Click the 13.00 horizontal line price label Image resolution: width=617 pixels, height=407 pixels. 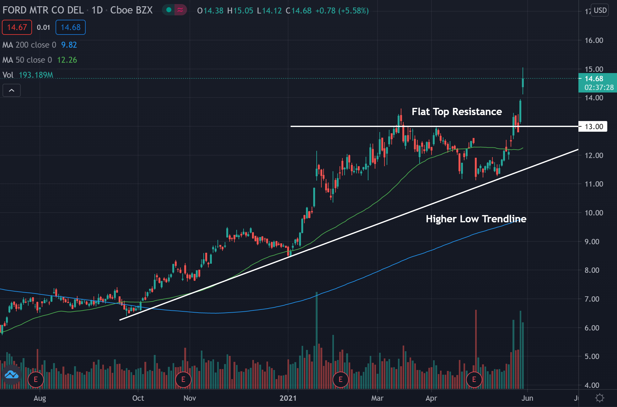[593, 126]
